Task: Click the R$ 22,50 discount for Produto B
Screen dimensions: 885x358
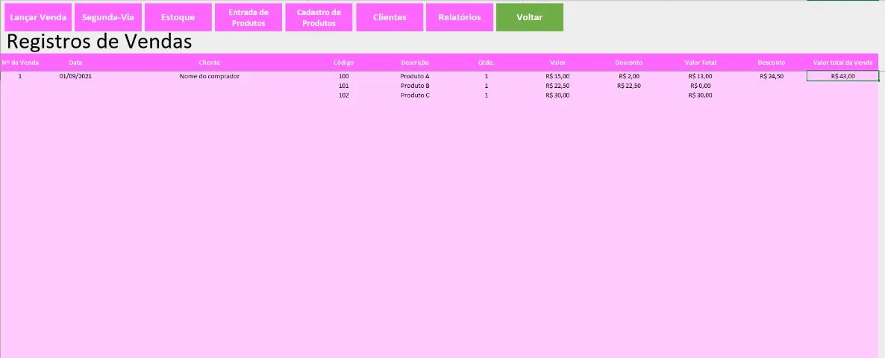Action: [x=629, y=86]
